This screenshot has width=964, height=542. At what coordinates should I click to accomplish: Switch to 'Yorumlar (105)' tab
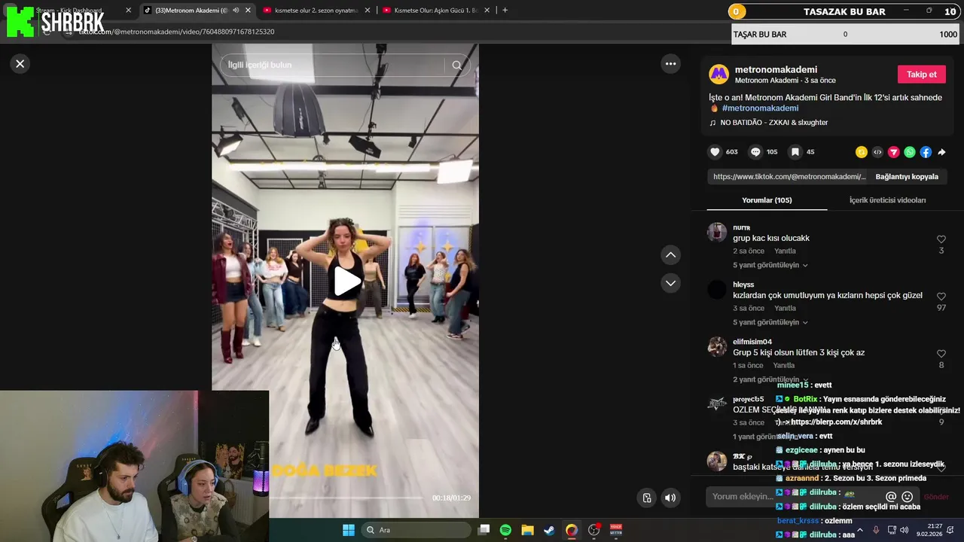(x=767, y=200)
